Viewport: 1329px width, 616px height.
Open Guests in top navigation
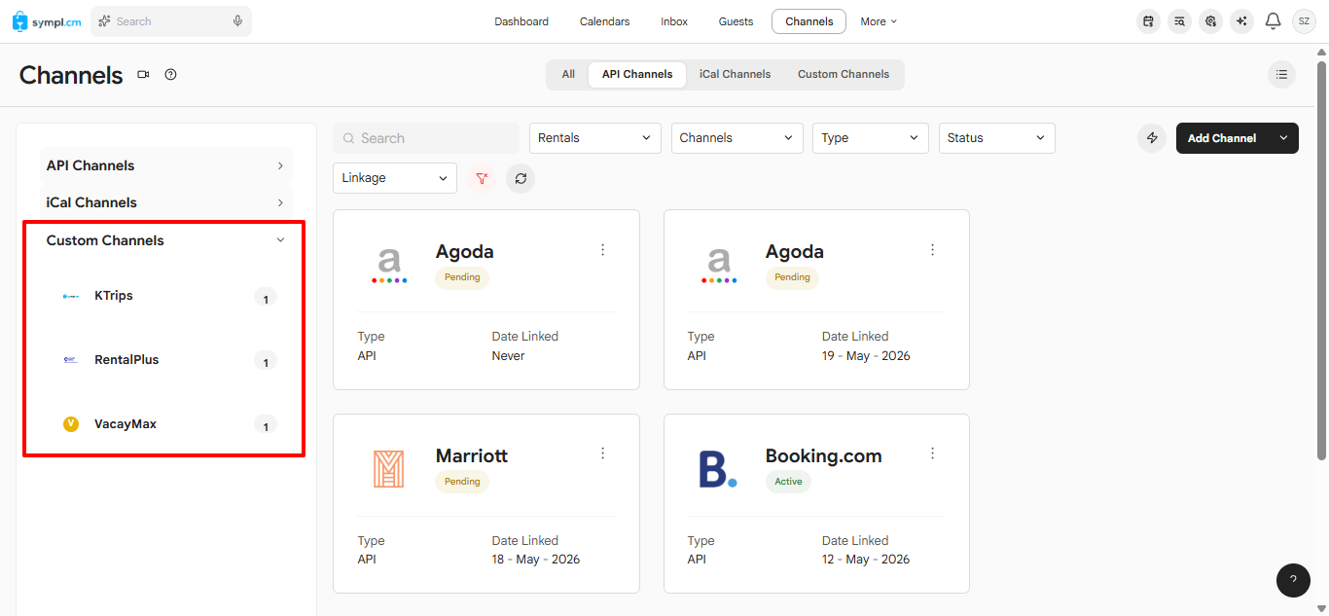coord(736,21)
